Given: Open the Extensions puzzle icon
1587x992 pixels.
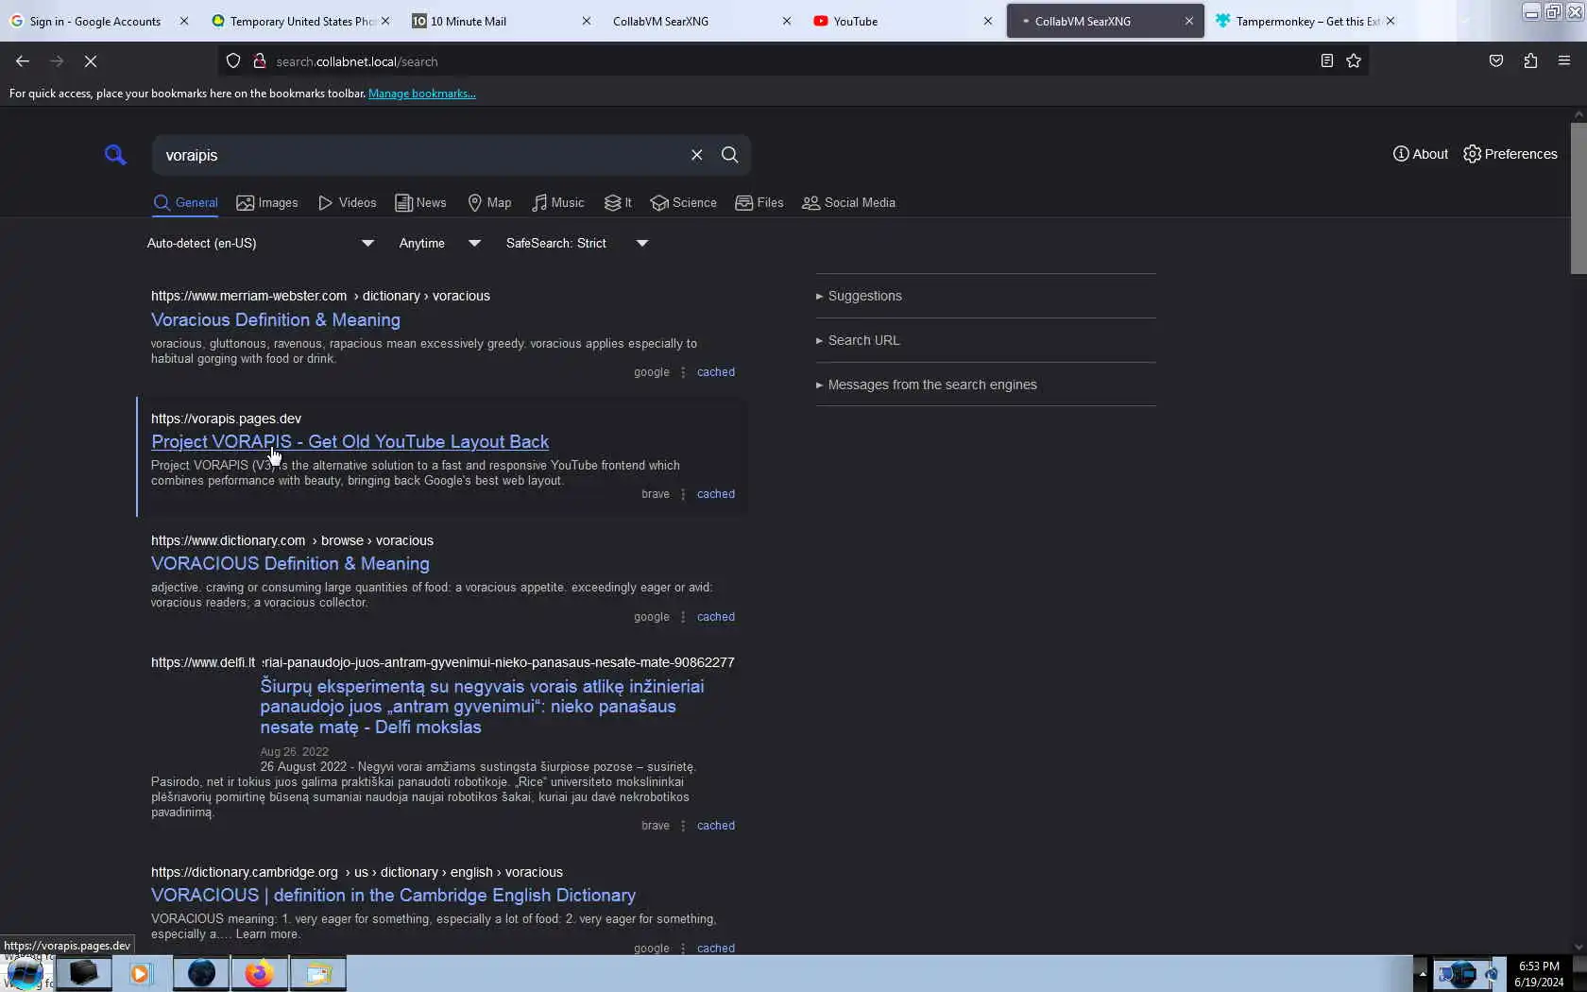Looking at the screenshot, I should coord(1530,61).
